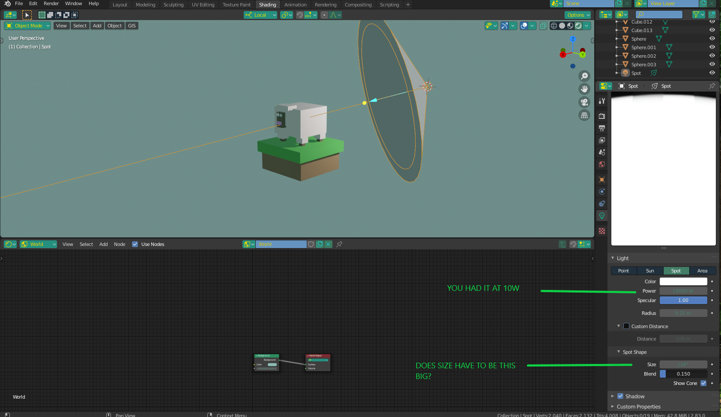
Task: Open the viewport Add menu
Action: pyautogui.click(x=97, y=26)
